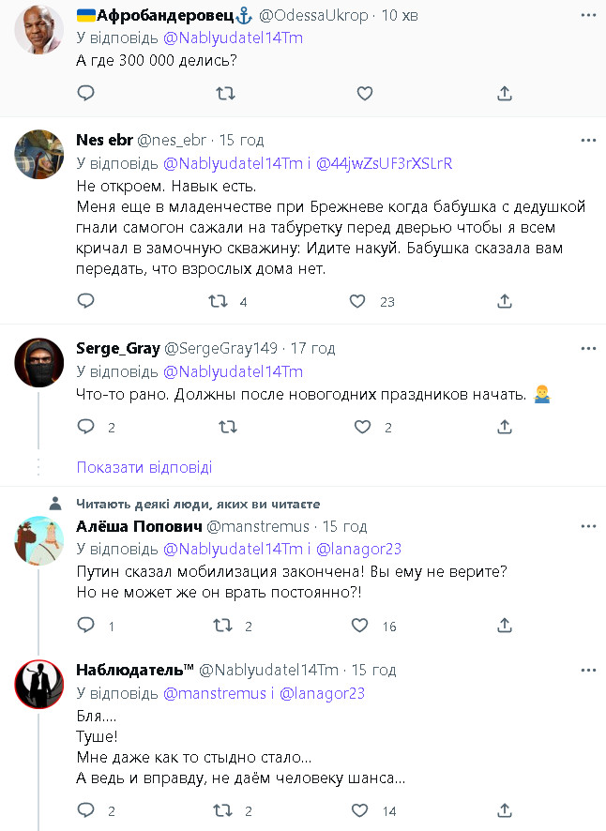Reply to Наблюдатель's tweet
The width and height of the screenshot is (606, 831).
point(85,810)
